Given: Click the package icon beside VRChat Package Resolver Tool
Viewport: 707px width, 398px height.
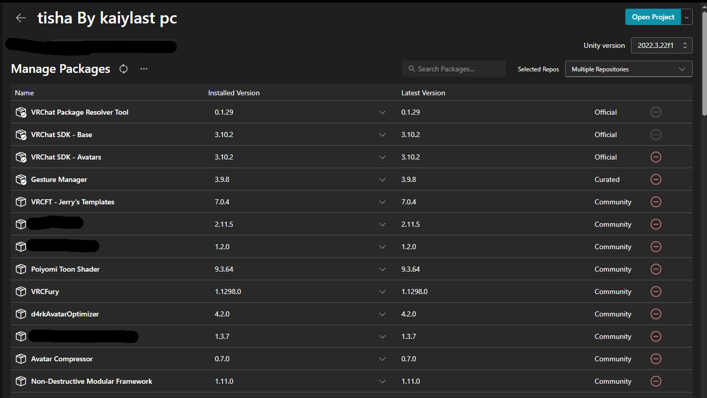Looking at the screenshot, I should [x=21, y=112].
